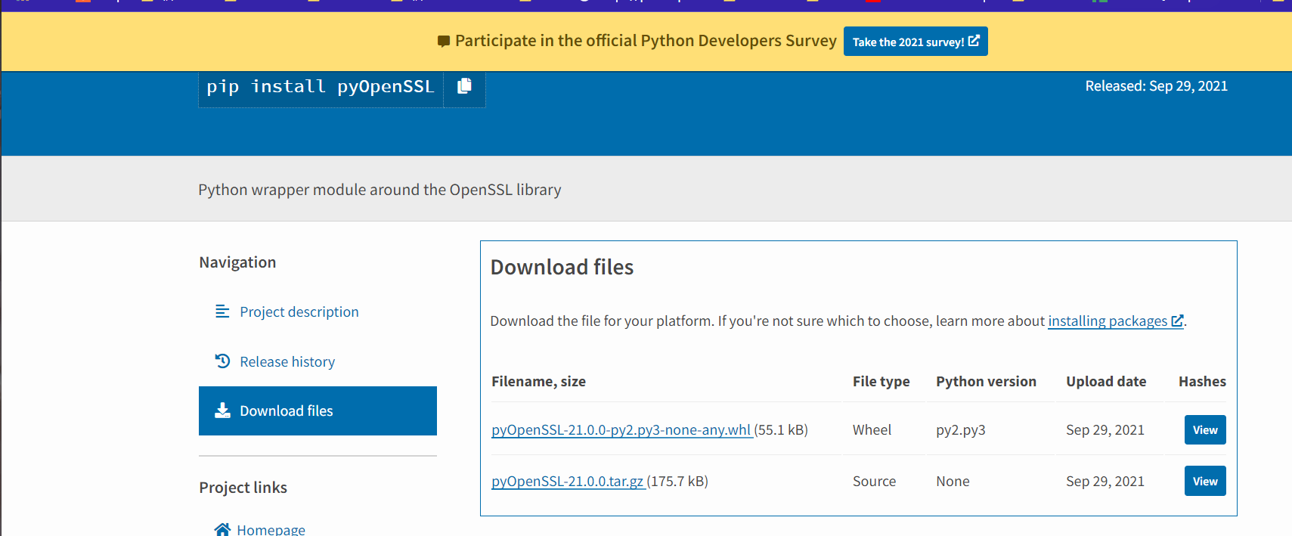This screenshot has width=1292, height=536.
Task: Click the Project description list icon
Action: (x=222, y=311)
